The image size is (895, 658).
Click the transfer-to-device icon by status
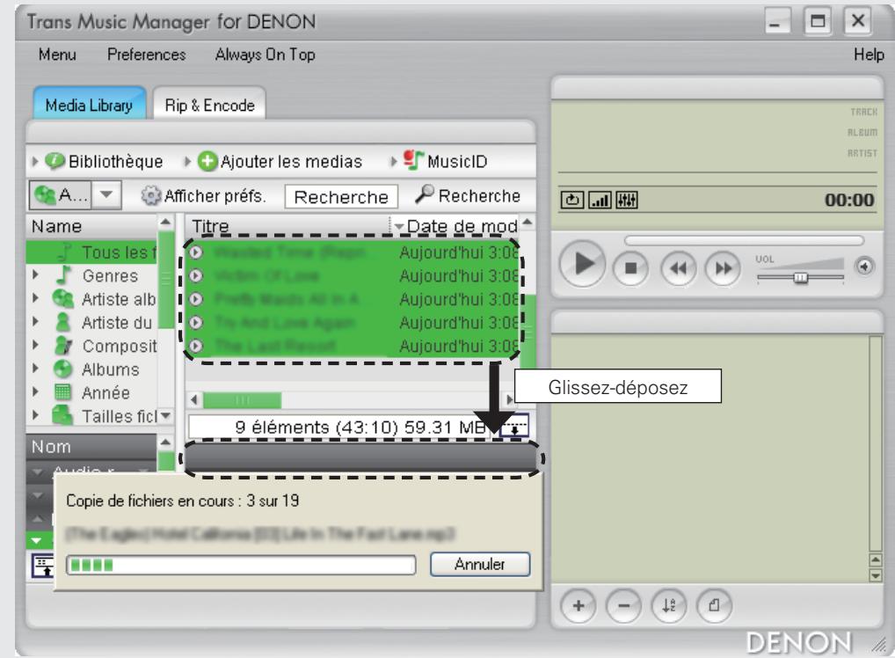click(514, 427)
